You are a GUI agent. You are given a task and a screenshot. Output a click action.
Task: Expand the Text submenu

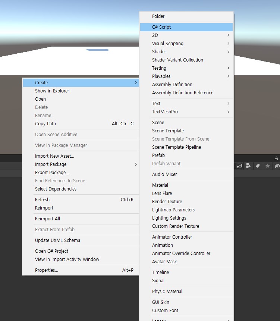[x=186, y=104]
